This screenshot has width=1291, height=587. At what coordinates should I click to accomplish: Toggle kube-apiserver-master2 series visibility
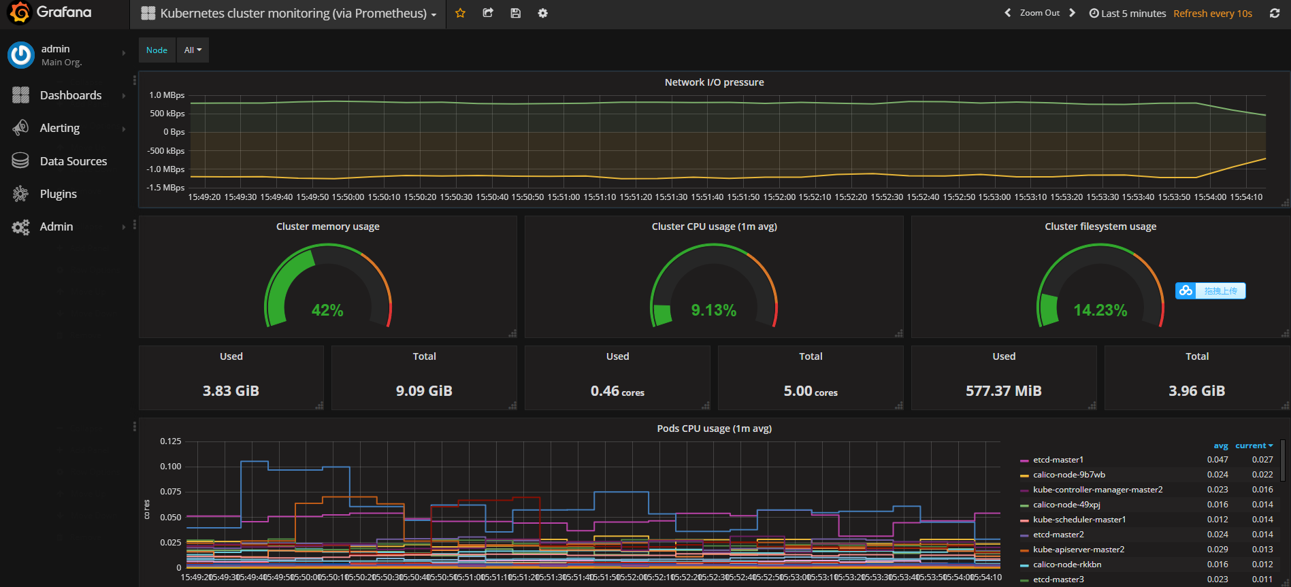pos(1079,550)
